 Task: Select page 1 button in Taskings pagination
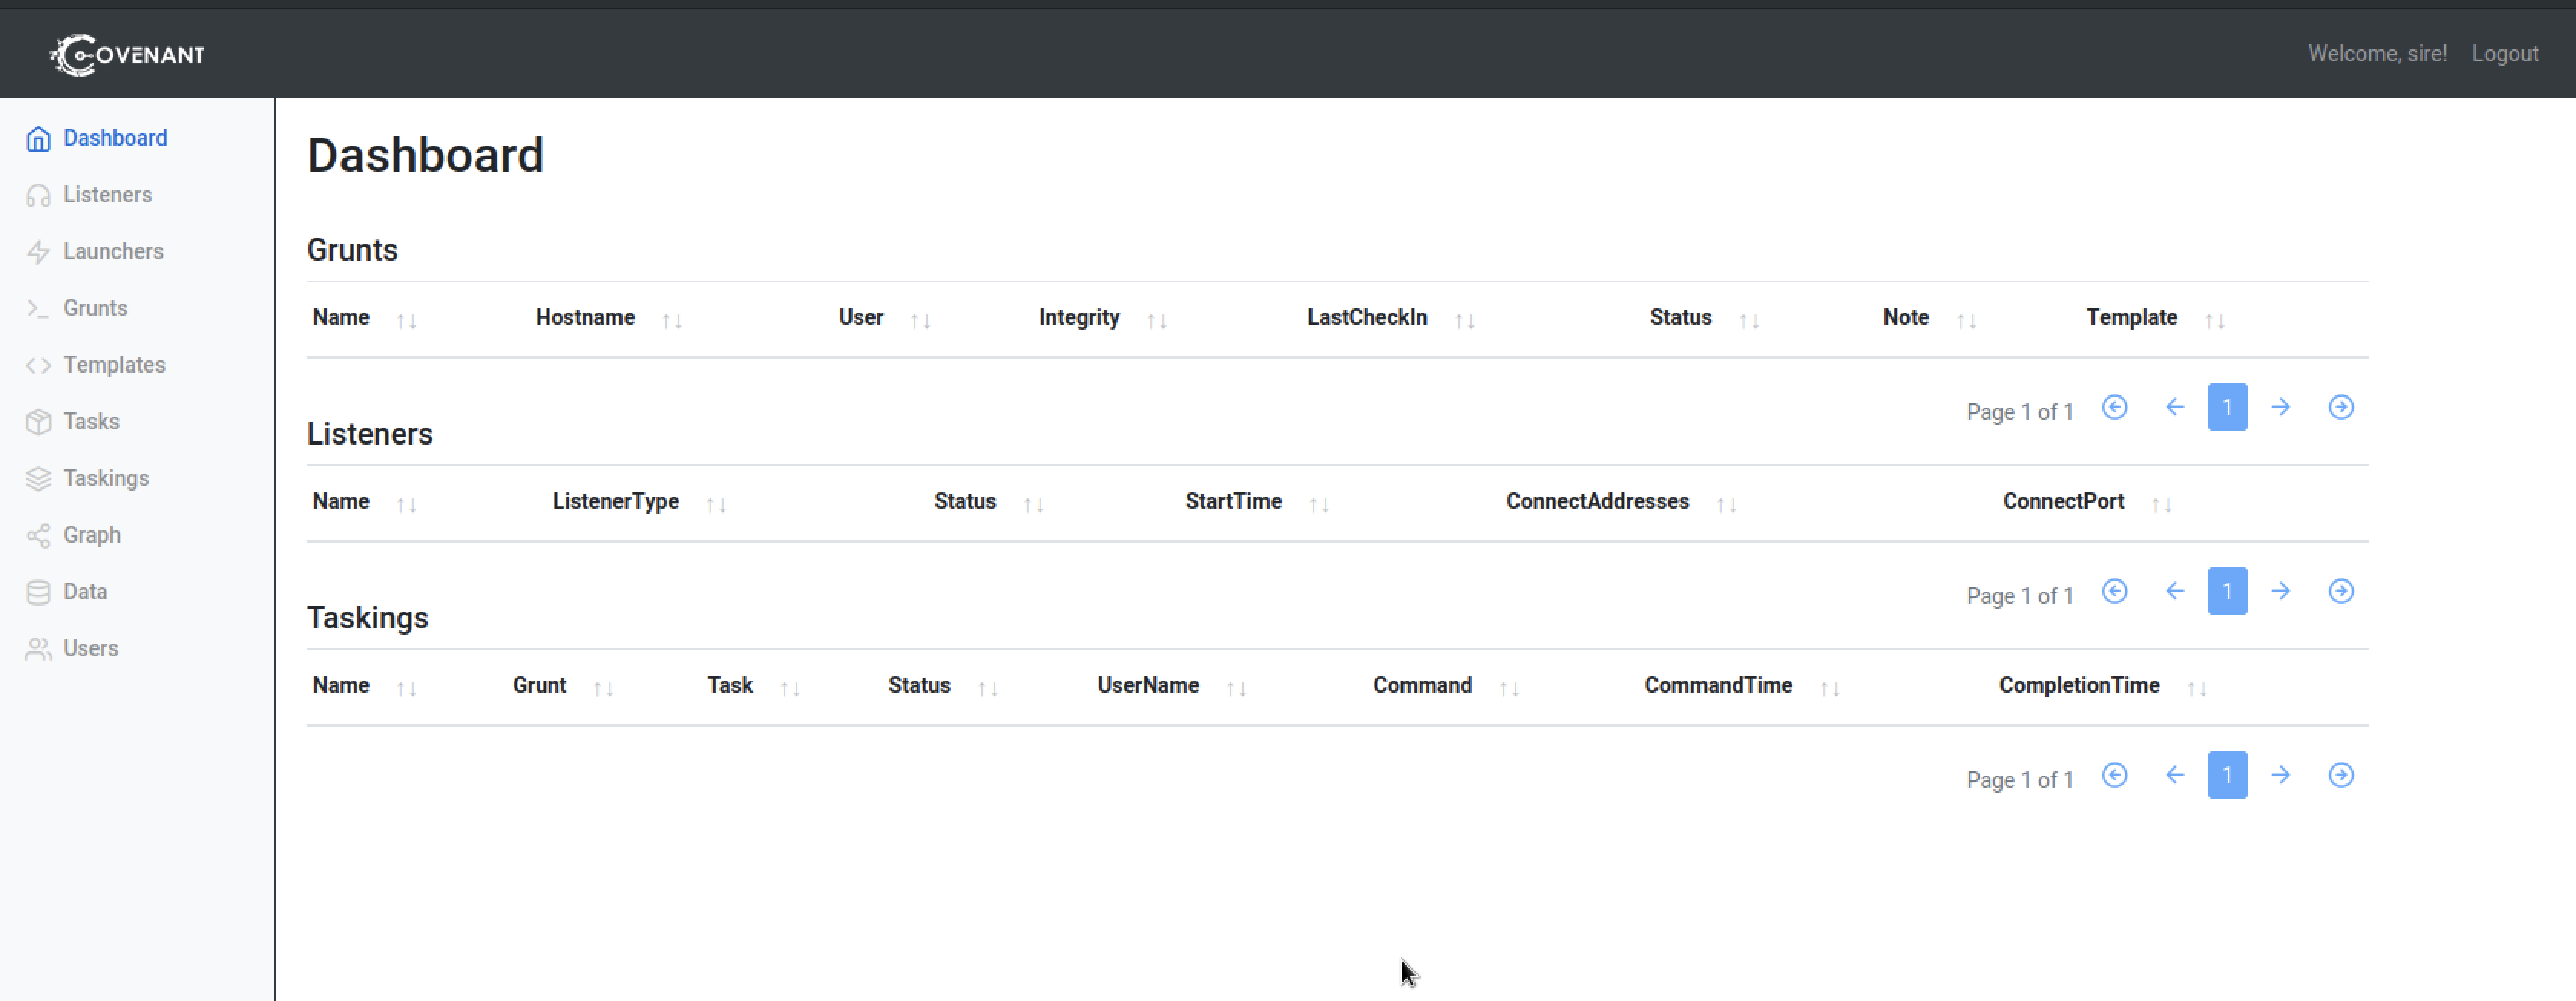coord(2227,775)
